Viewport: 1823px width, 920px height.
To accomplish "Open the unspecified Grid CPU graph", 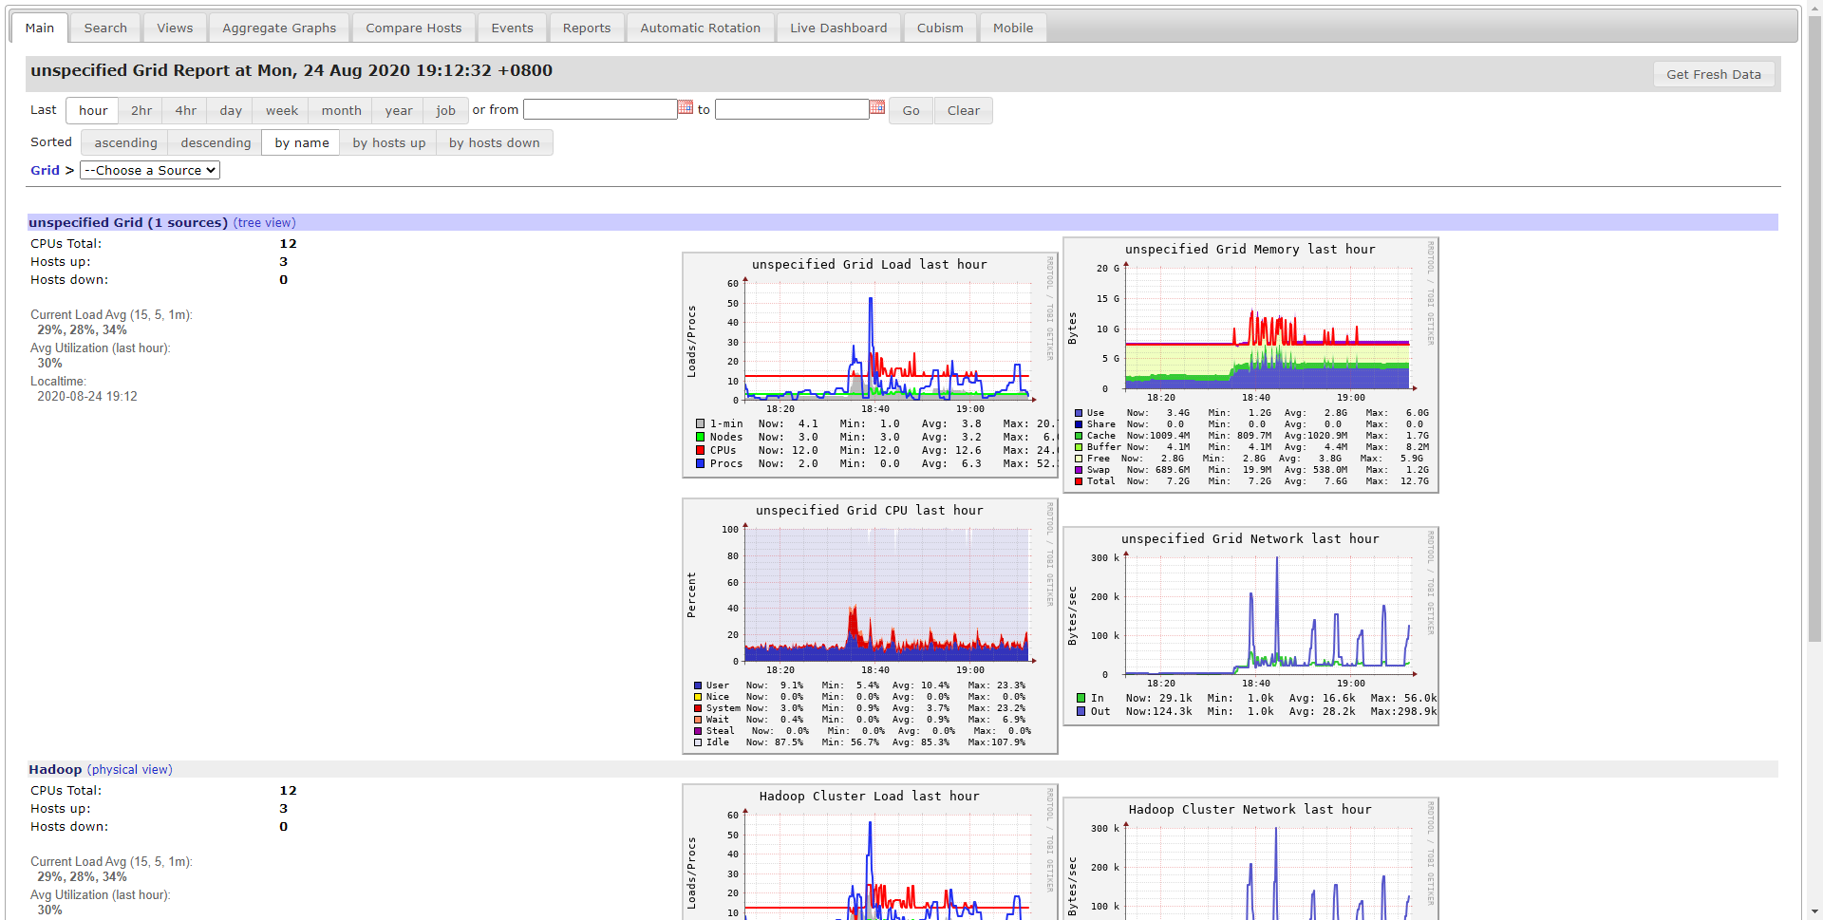I will 870,627.
